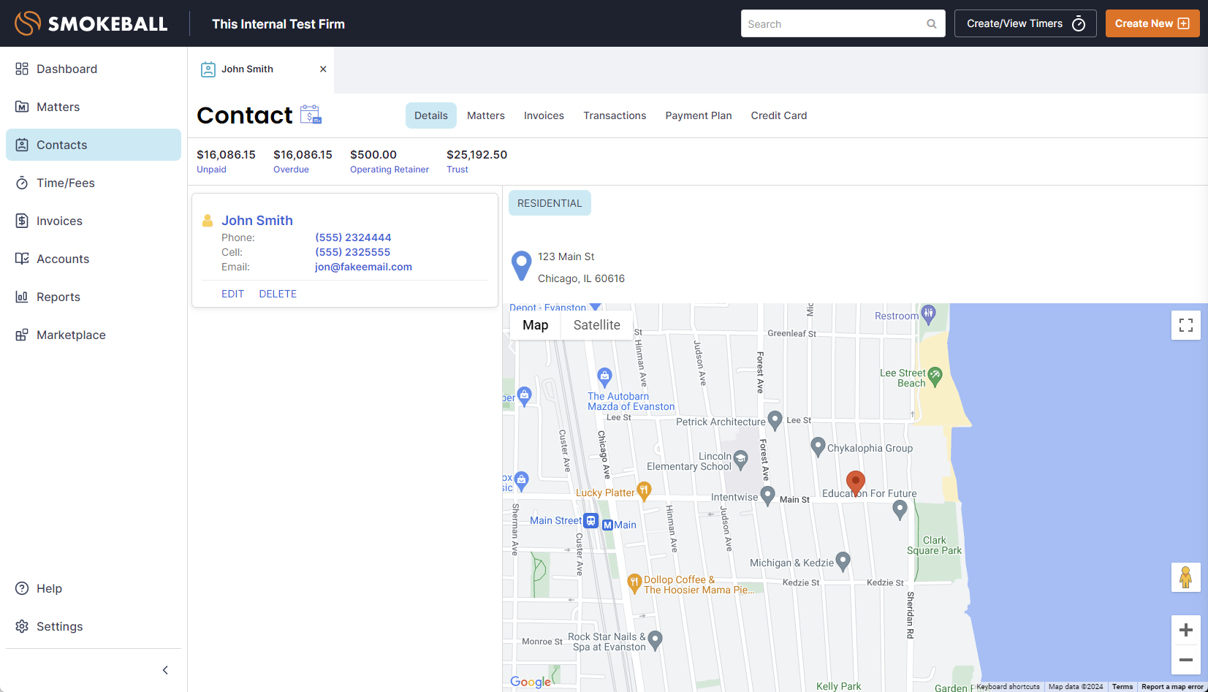Switch to the Details tab
The image size is (1208, 692).
coord(431,115)
